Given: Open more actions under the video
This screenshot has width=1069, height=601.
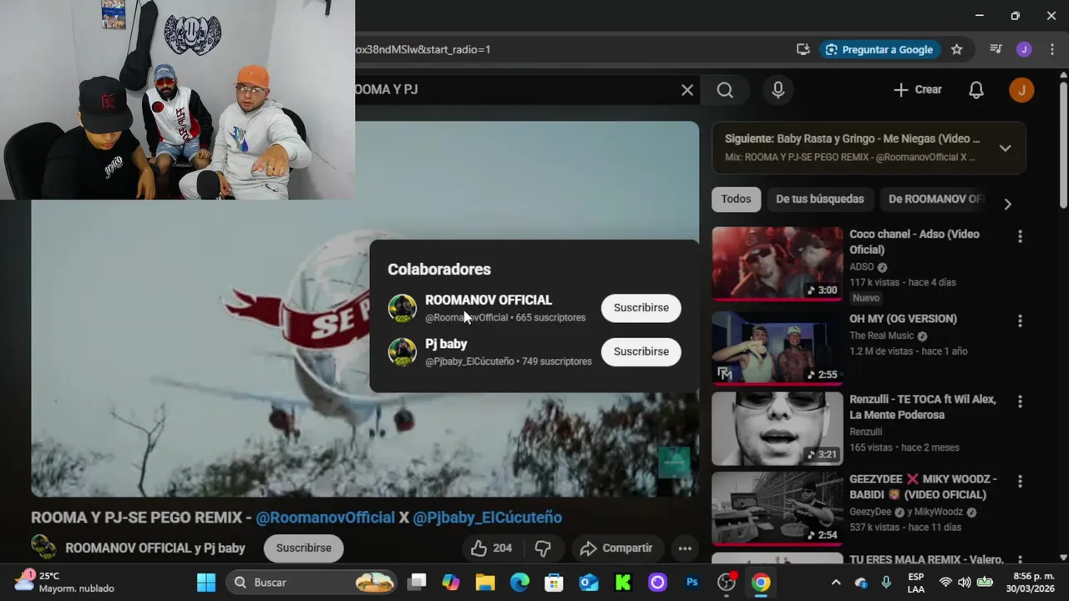Looking at the screenshot, I should coord(685,548).
